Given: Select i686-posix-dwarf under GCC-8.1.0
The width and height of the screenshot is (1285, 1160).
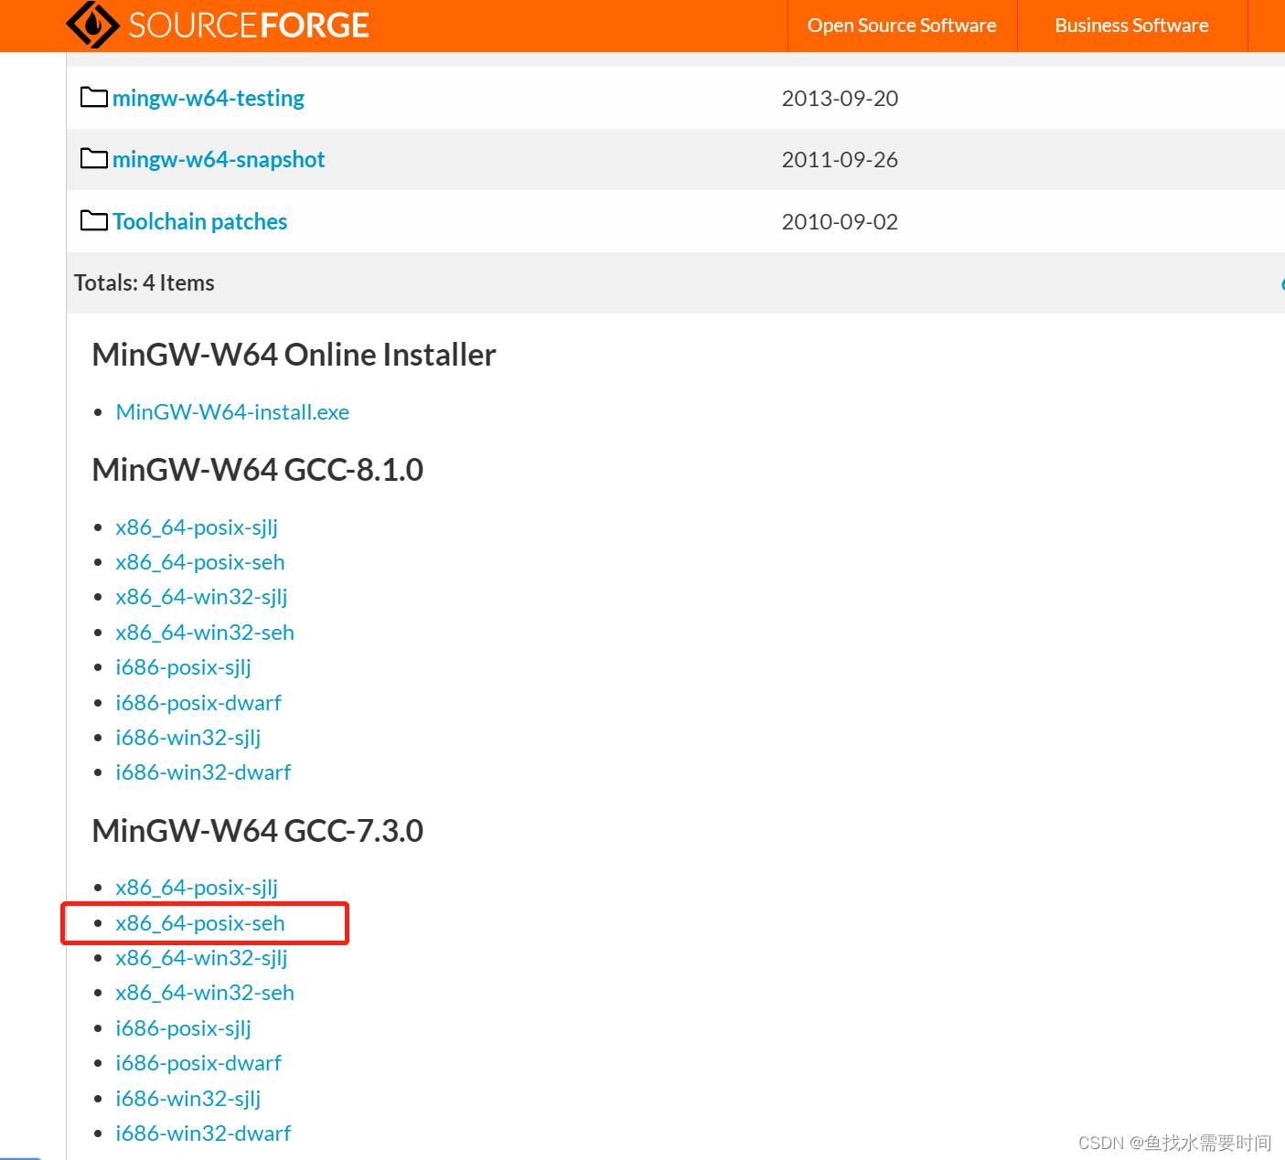Looking at the screenshot, I should [x=198, y=703].
